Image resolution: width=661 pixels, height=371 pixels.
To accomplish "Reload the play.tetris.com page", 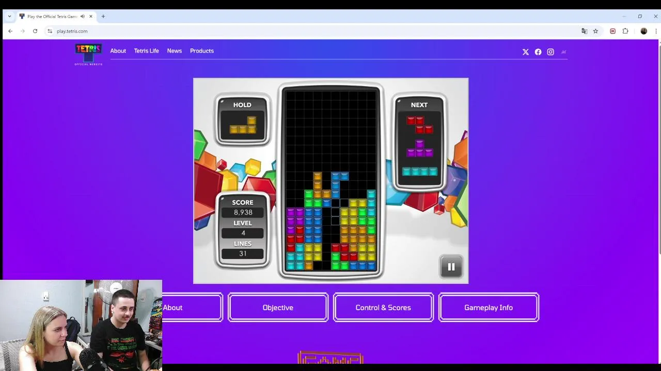I will tap(35, 31).
